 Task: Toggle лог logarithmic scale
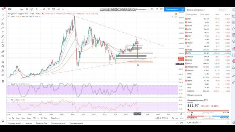(x=177, y=118)
